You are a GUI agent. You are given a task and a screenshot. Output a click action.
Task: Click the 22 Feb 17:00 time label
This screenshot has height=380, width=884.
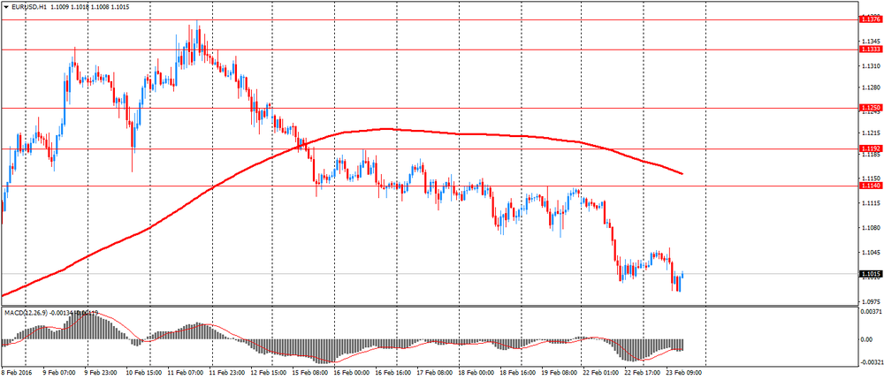tap(644, 373)
